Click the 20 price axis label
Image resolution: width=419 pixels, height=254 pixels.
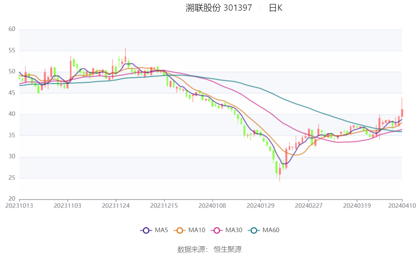click(x=12, y=199)
